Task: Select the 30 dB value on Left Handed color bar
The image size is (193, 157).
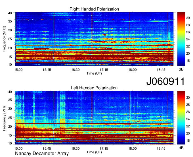Action: point(188,98)
